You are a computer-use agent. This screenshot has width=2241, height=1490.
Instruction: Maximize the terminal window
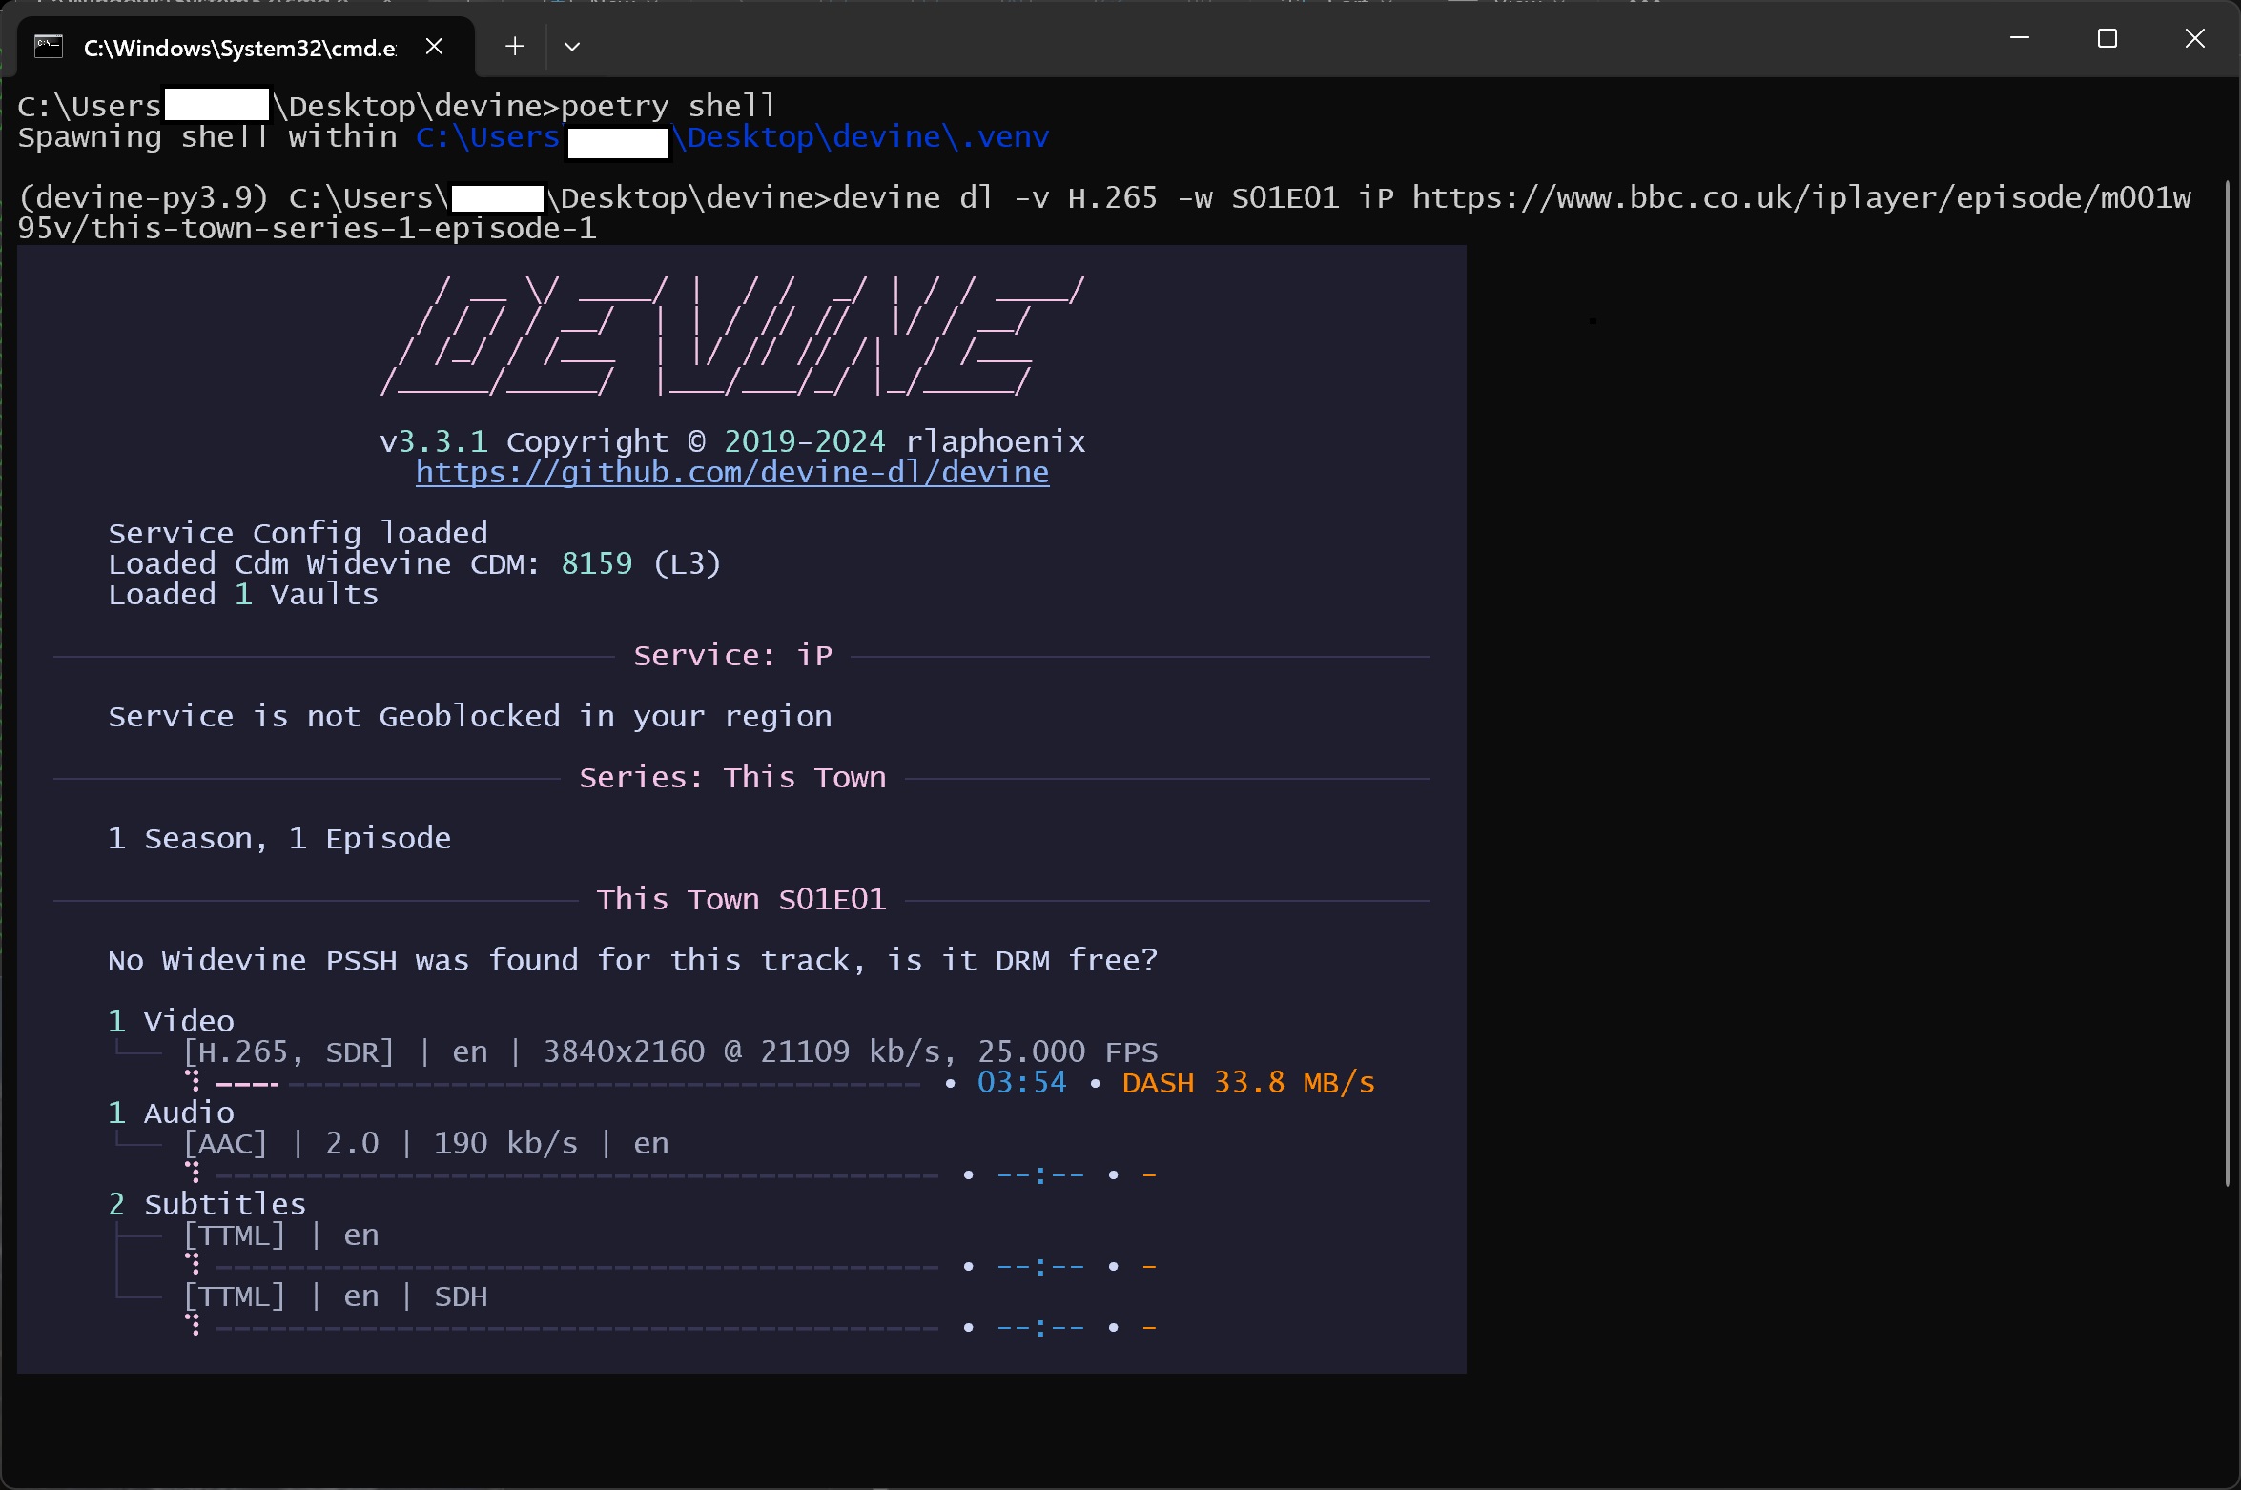[x=2107, y=39]
